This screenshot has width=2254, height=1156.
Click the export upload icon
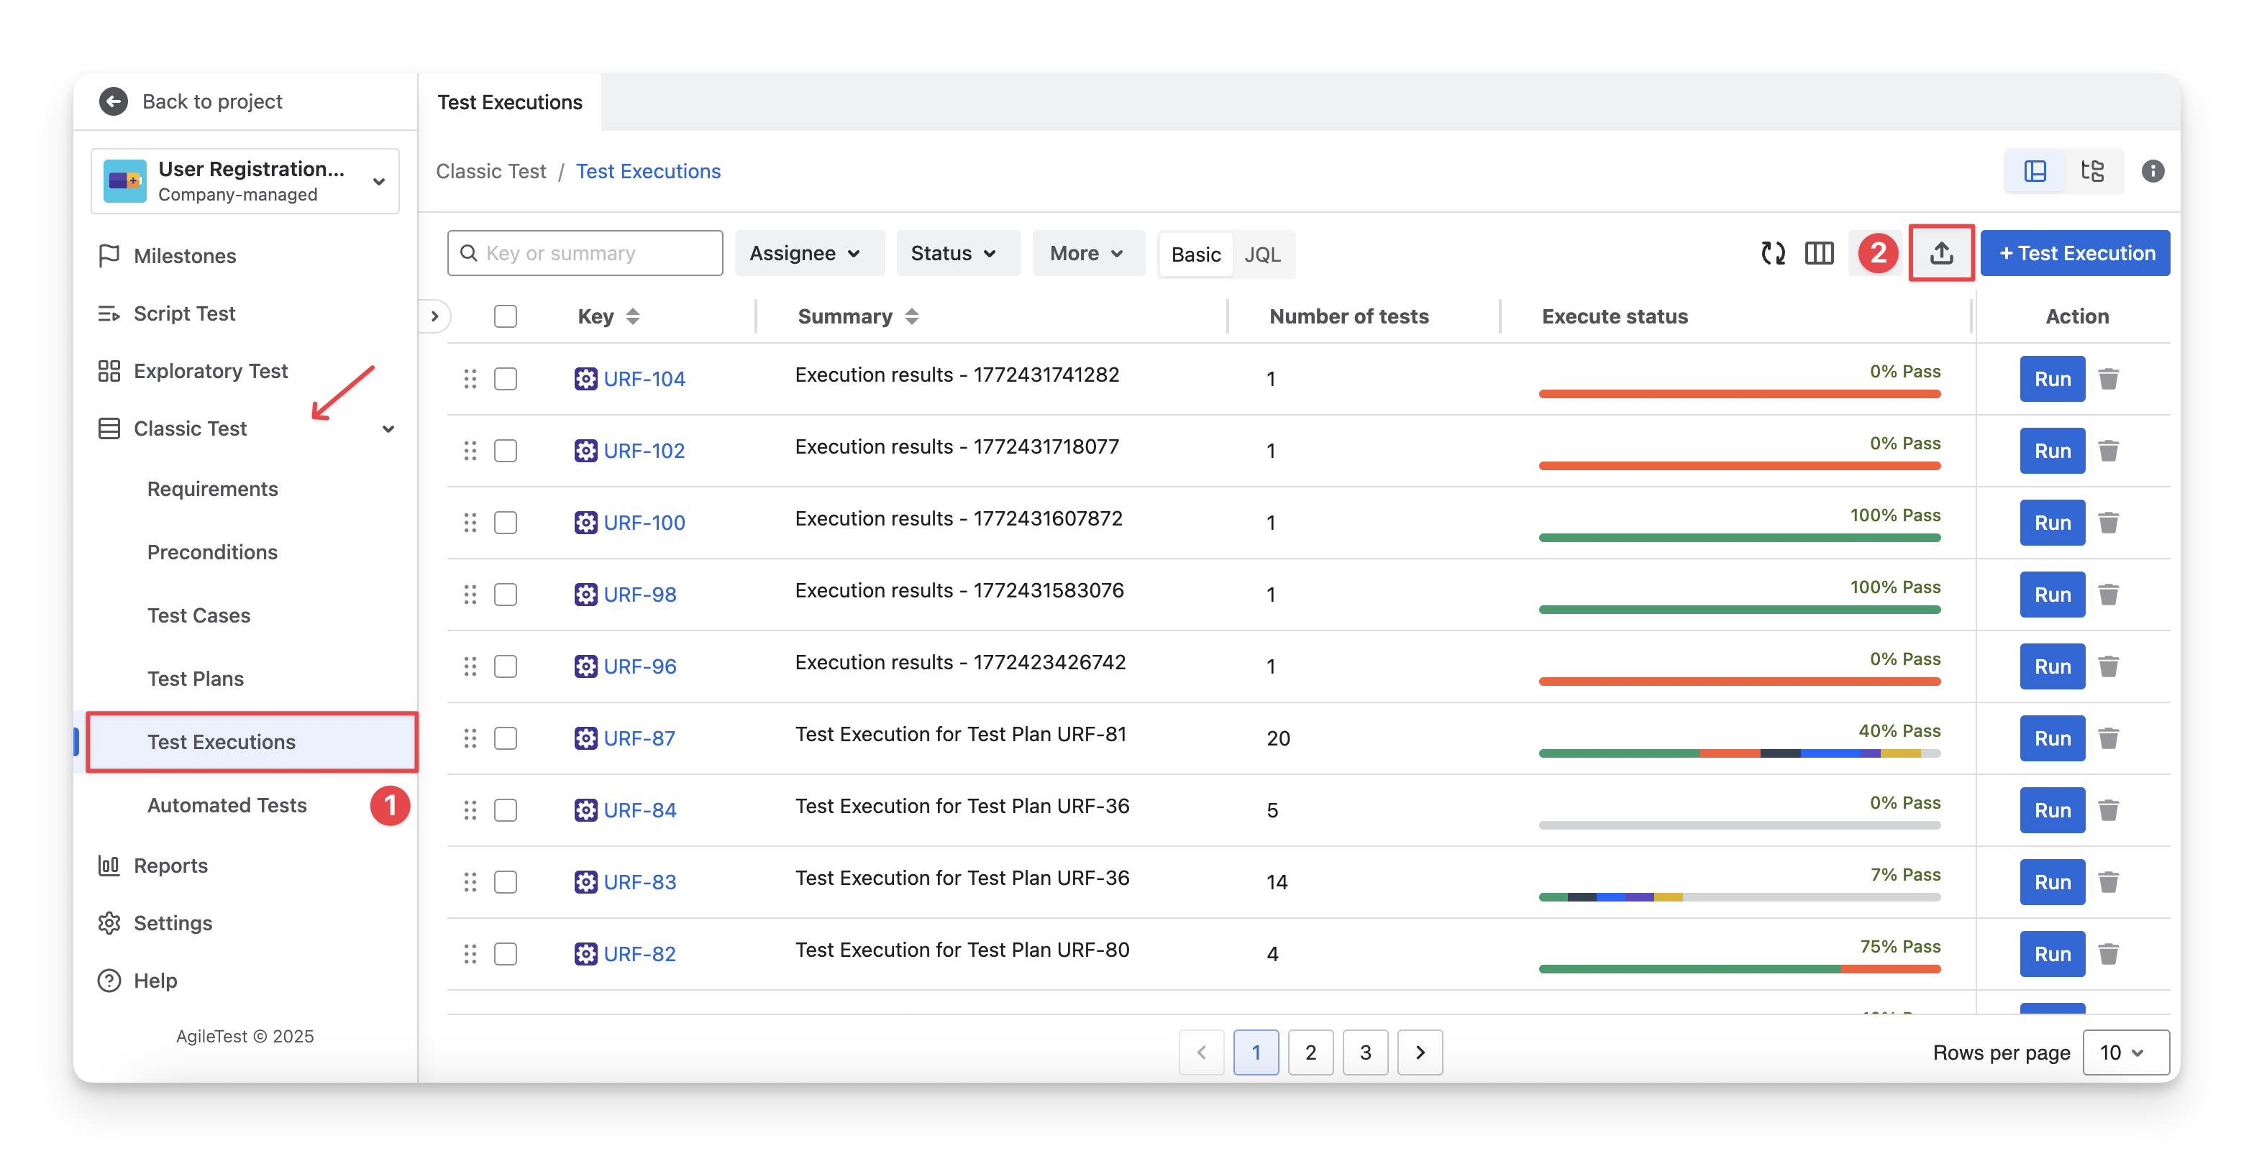point(1940,254)
